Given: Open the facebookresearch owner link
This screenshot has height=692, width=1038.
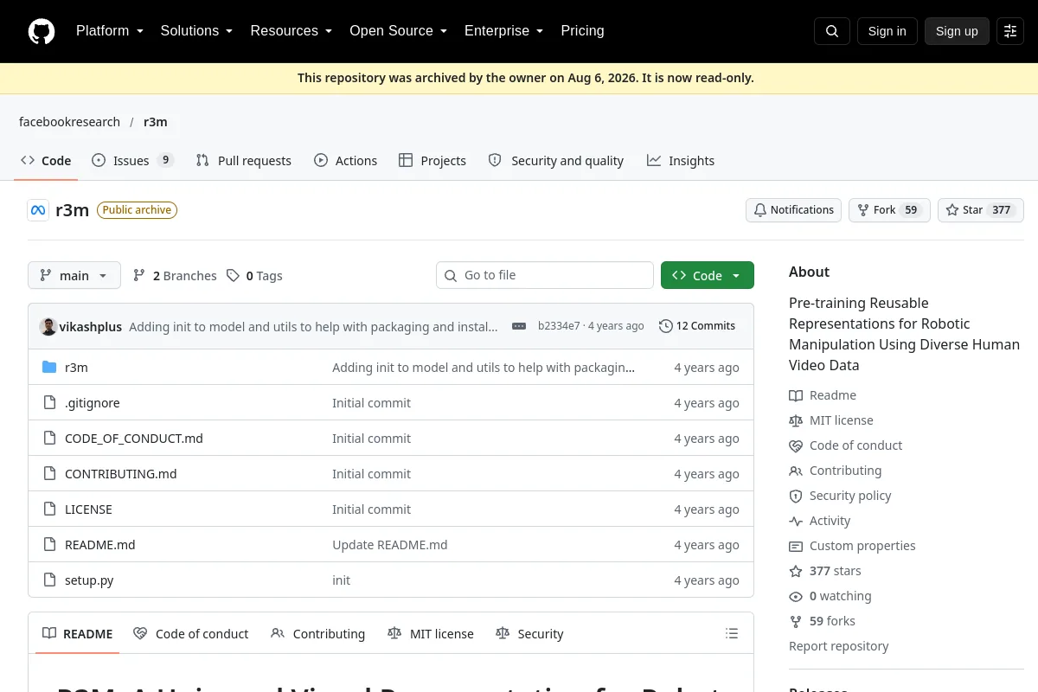Looking at the screenshot, I should click(69, 122).
